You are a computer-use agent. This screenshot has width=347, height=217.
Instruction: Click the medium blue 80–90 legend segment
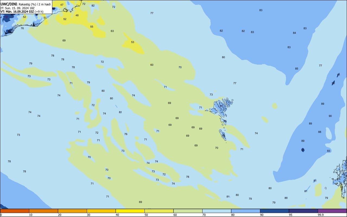[x=246, y=211]
